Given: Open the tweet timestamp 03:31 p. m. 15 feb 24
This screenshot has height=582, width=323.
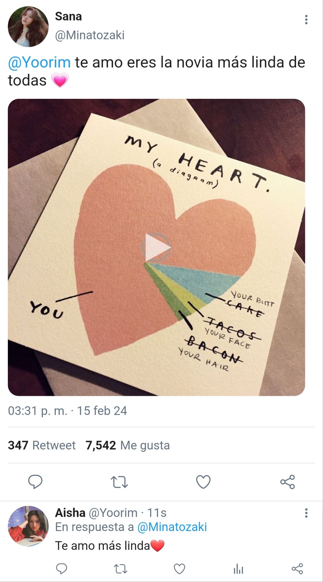Looking at the screenshot, I should (x=67, y=411).
